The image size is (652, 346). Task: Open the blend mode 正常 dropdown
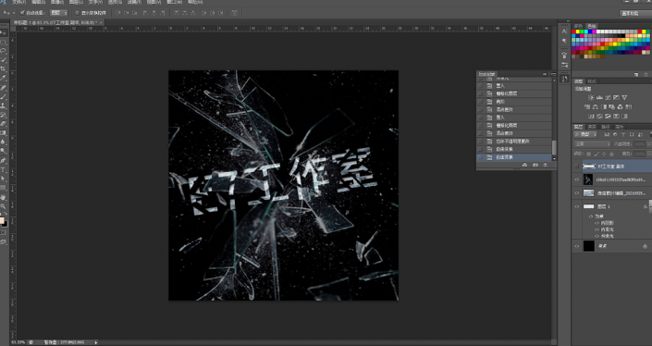[592, 144]
